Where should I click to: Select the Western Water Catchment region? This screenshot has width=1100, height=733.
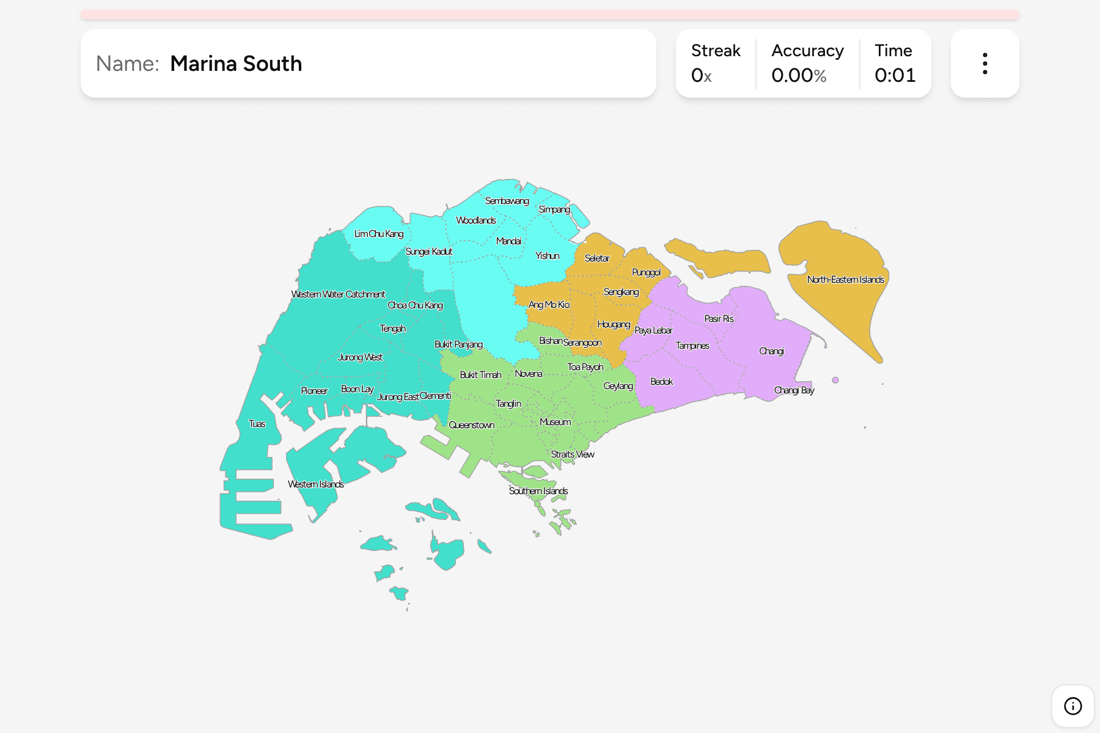[338, 294]
